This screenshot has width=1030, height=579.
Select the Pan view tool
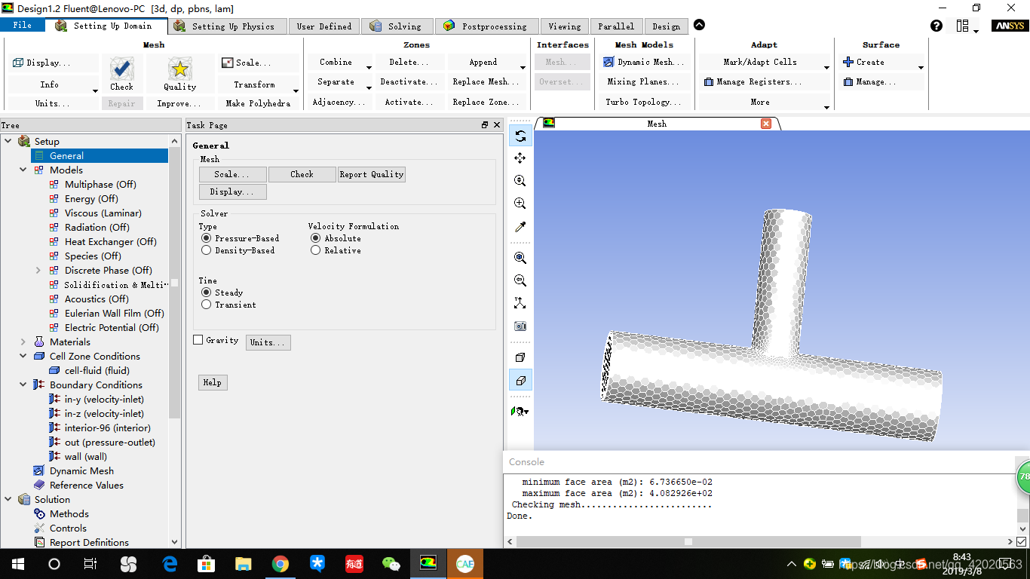click(520, 158)
